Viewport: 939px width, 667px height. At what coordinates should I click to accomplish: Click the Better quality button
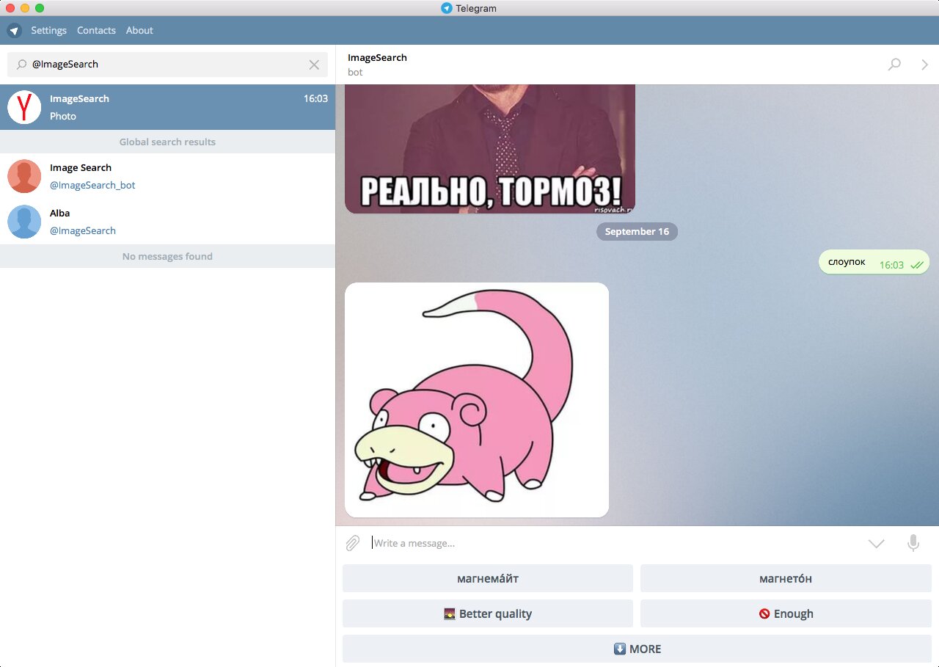[x=487, y=613]
